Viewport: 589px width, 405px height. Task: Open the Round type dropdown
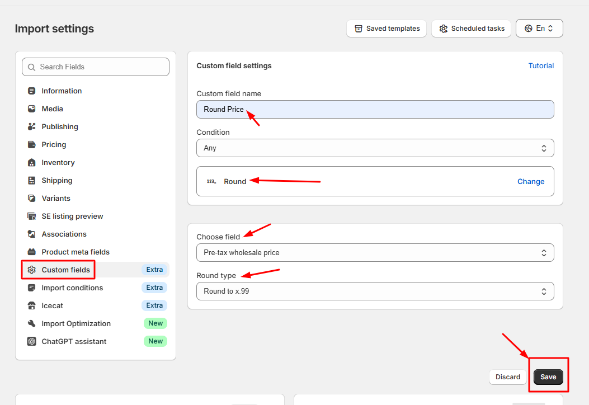click(x=375, y=291)
